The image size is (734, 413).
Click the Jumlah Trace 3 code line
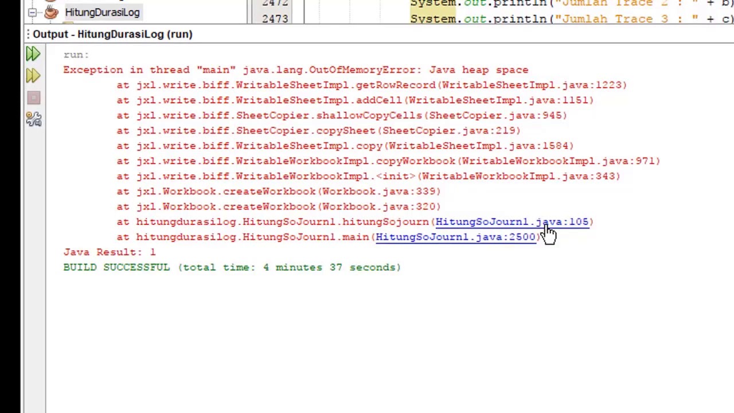(x=572, y=19)
